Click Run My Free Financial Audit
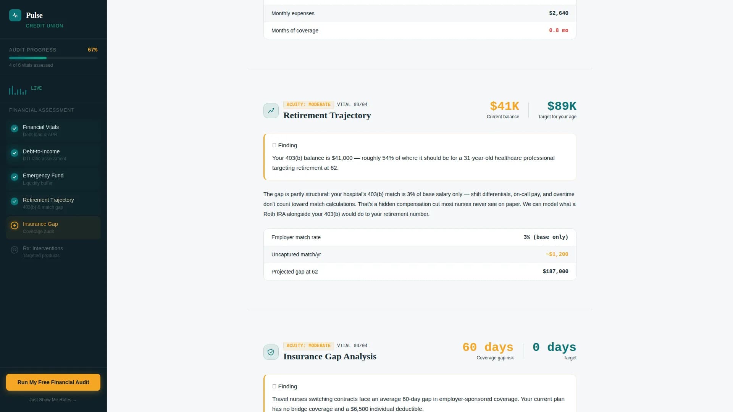The height and width of the screenshot is (412, 733). (53, 382)
